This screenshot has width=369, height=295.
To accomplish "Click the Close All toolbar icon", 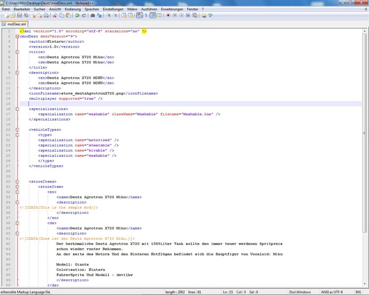I will click(x=39, y=16).
